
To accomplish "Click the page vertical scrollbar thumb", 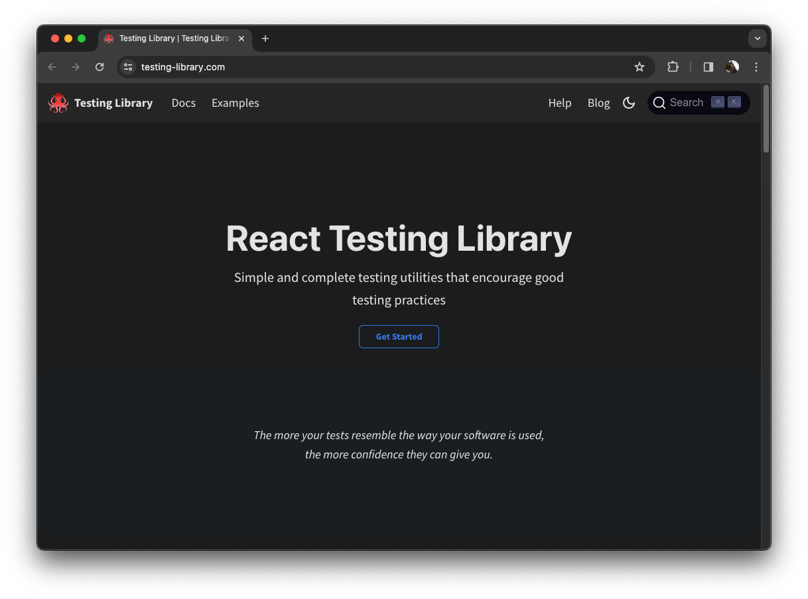I will click(766, 119).
